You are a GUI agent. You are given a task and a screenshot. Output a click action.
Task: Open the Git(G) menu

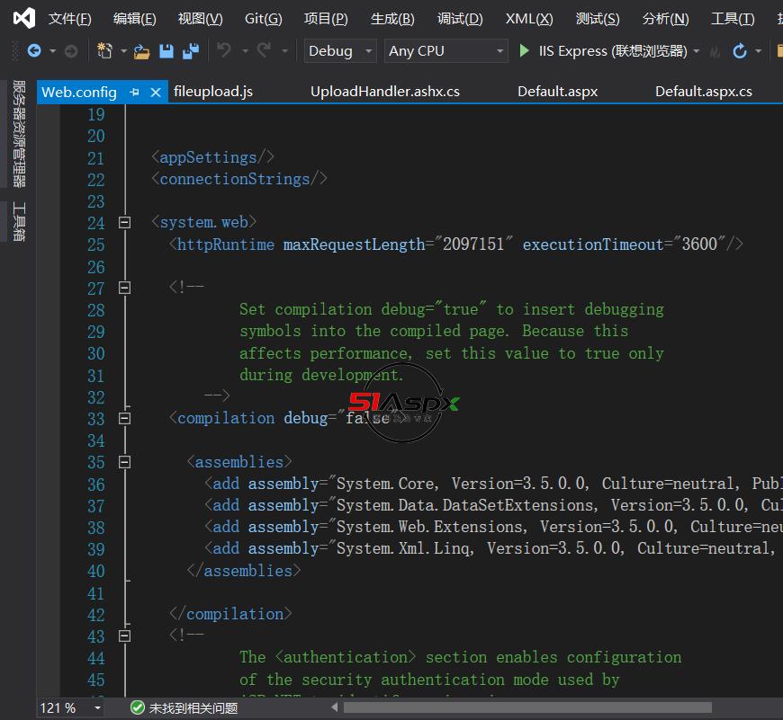click(x=263, y=19)
